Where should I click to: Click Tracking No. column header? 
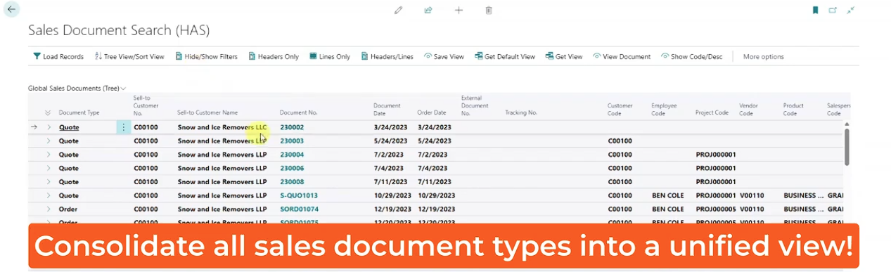click(x=521, y=113)
